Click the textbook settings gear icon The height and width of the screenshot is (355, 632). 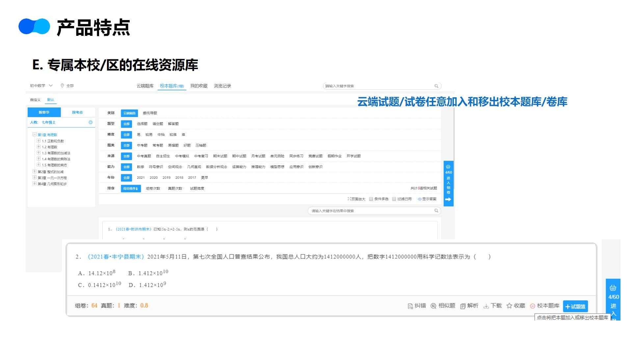coord(91,122)
